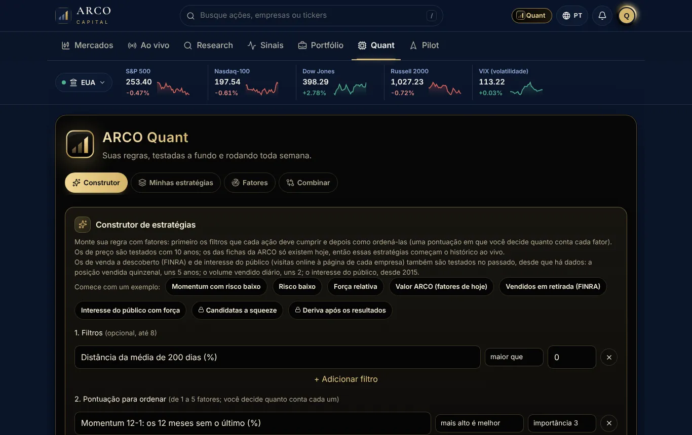Switch to the Fatores tab
This screenshot has width=692, height=435.
point(250,183)
